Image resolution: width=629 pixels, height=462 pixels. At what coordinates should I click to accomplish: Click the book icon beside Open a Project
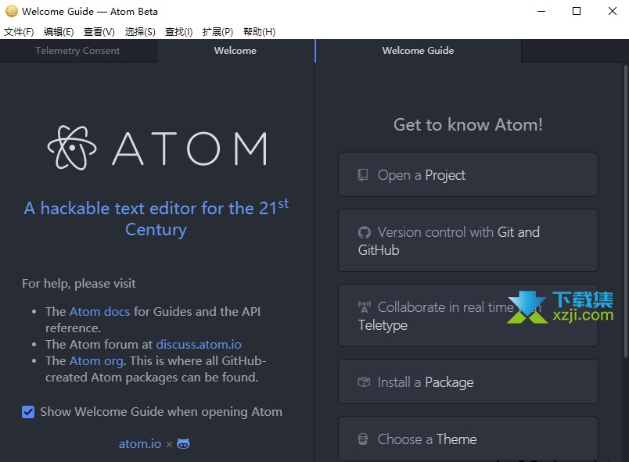[363, 175]
